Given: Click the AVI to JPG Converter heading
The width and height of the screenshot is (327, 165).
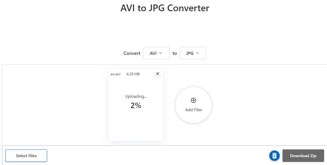Looking at the screenshot, I should click(165, 8).
